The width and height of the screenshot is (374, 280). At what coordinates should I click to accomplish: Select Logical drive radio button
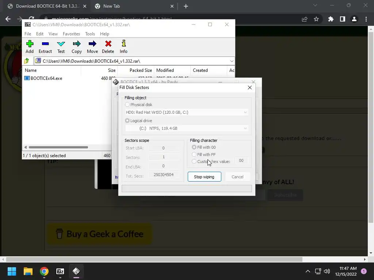(127, 121)
